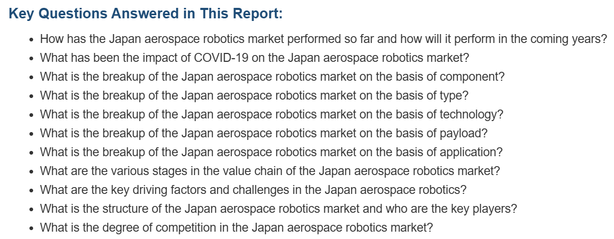The image size is (614, 239).
Task: Click the breakup by application question
Action: 271,152
